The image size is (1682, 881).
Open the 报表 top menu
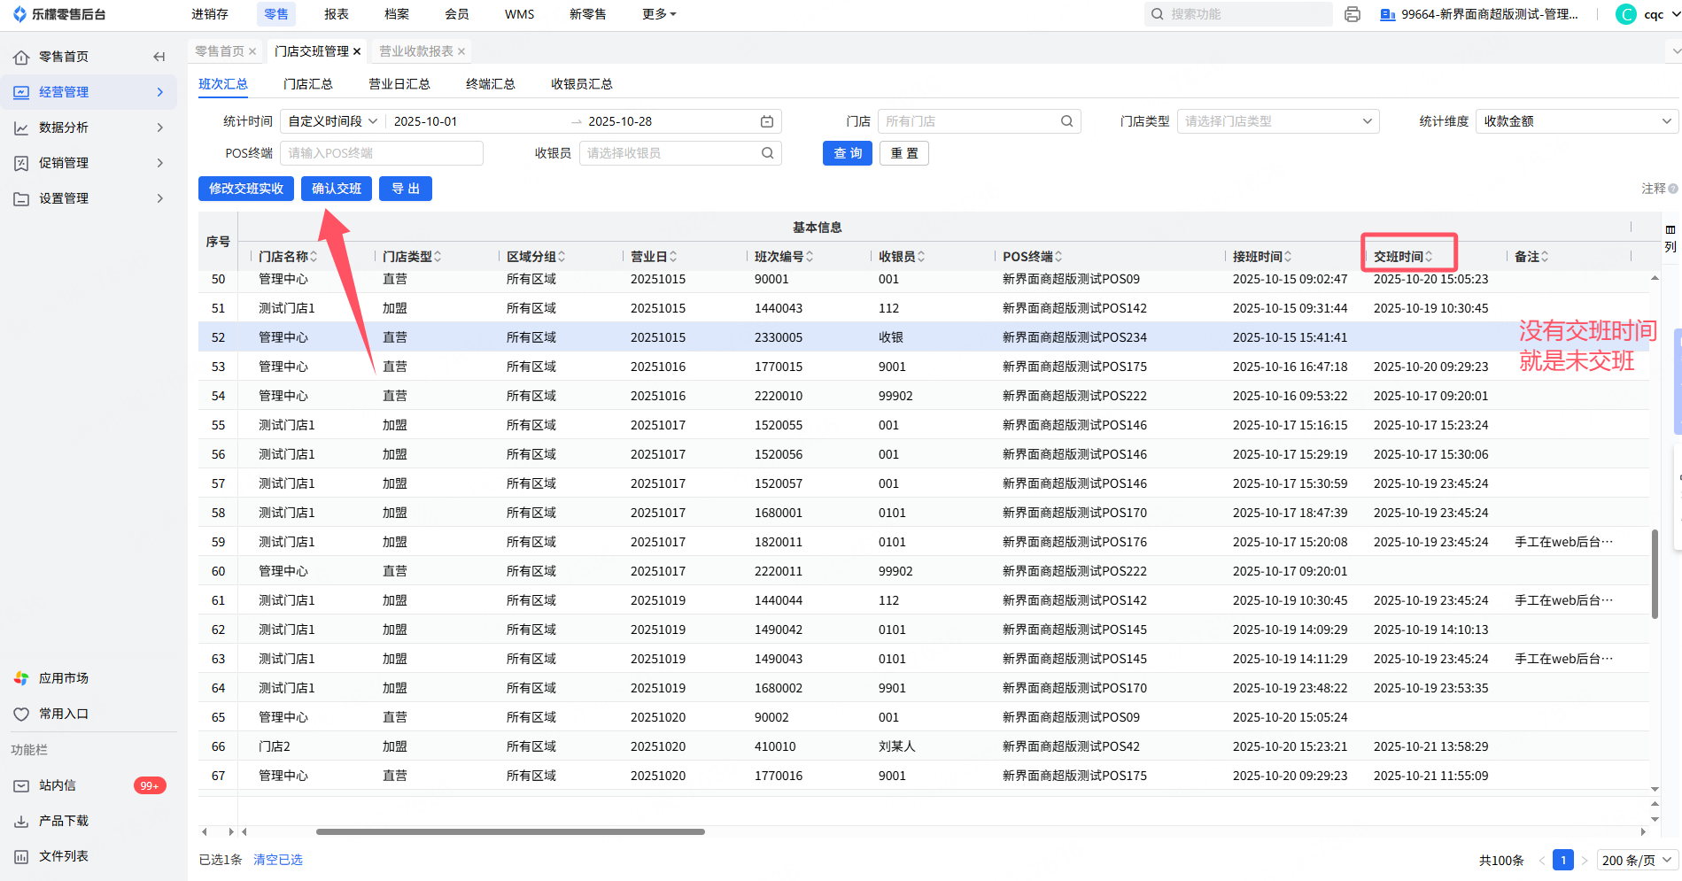point(336,14)
